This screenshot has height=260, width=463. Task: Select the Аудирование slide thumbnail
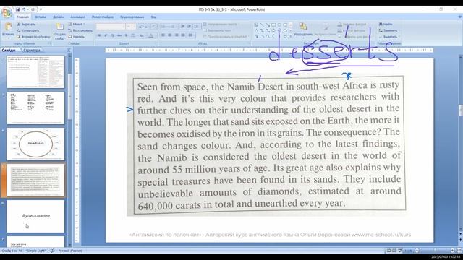35,216
